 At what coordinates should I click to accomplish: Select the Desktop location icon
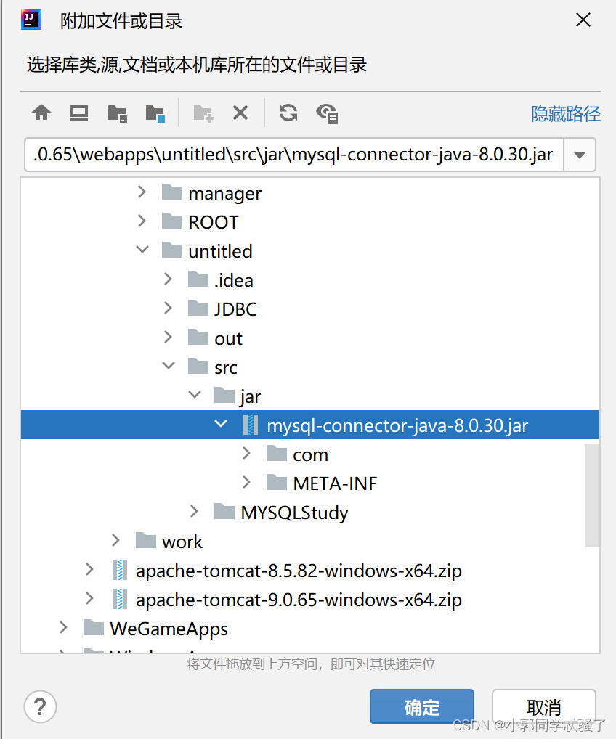tap(78, 113)
